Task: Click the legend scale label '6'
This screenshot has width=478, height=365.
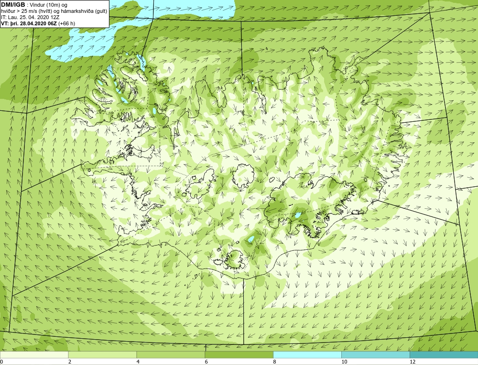Action: pos(206,362)
